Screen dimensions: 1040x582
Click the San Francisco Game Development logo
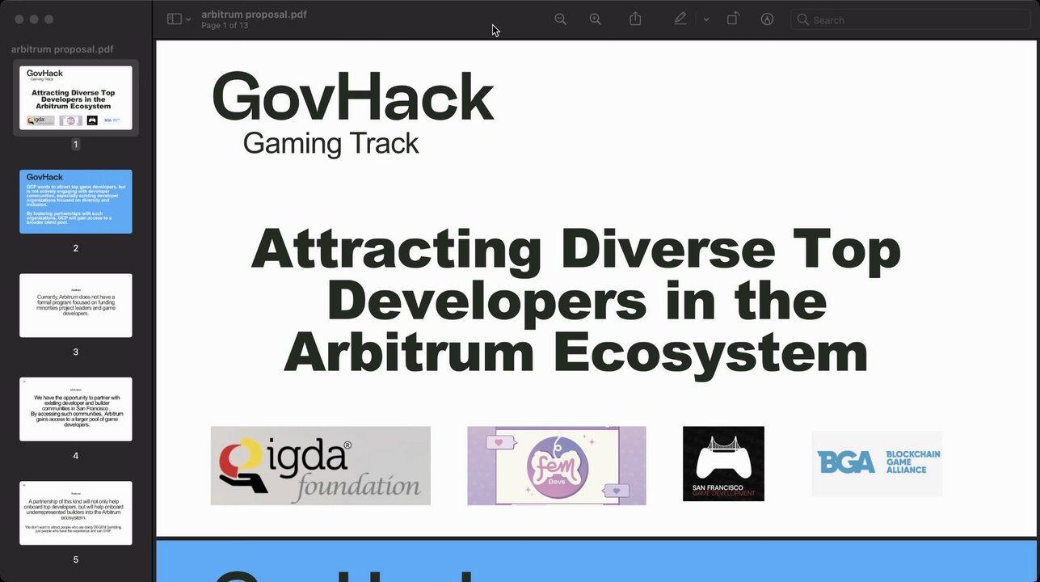click(x=723, y=464)
